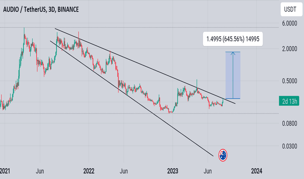Click the 2.0000 price axis label

tap(289, 49)
